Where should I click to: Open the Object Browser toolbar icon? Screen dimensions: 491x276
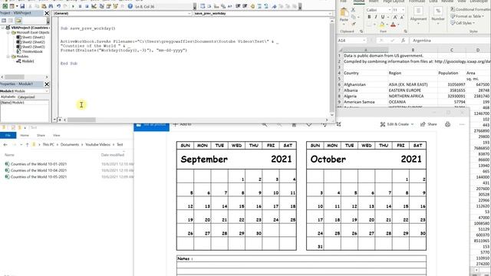116,6
